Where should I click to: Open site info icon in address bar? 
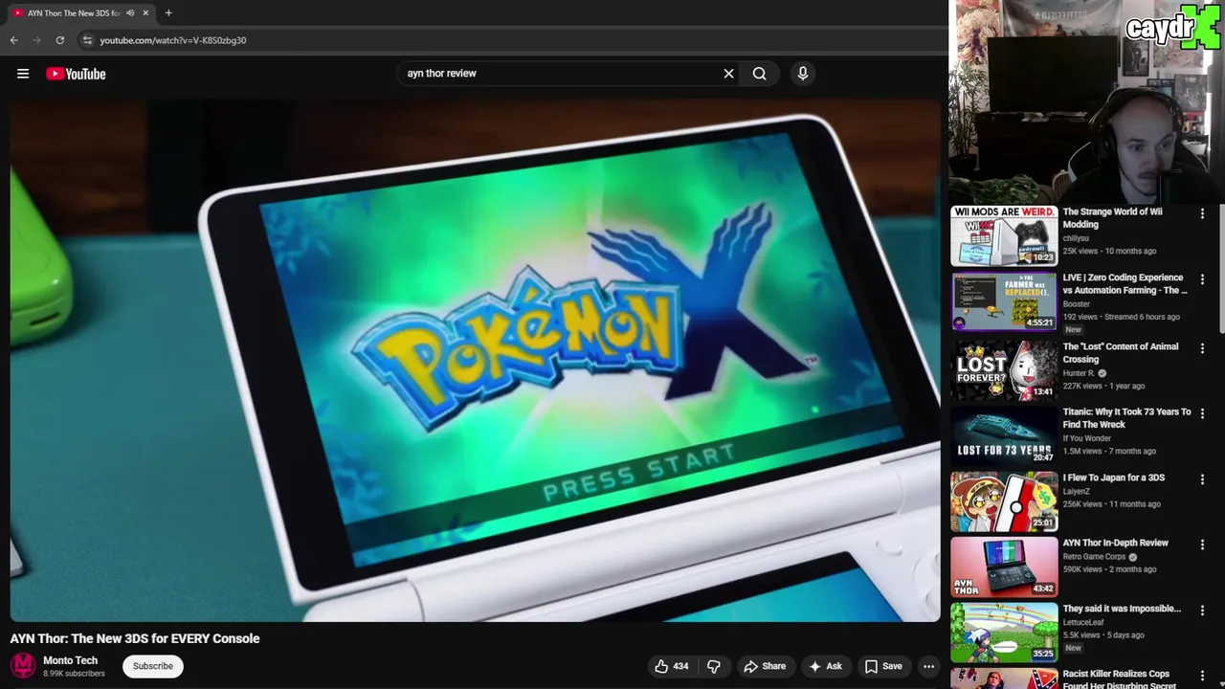point(87,40)
